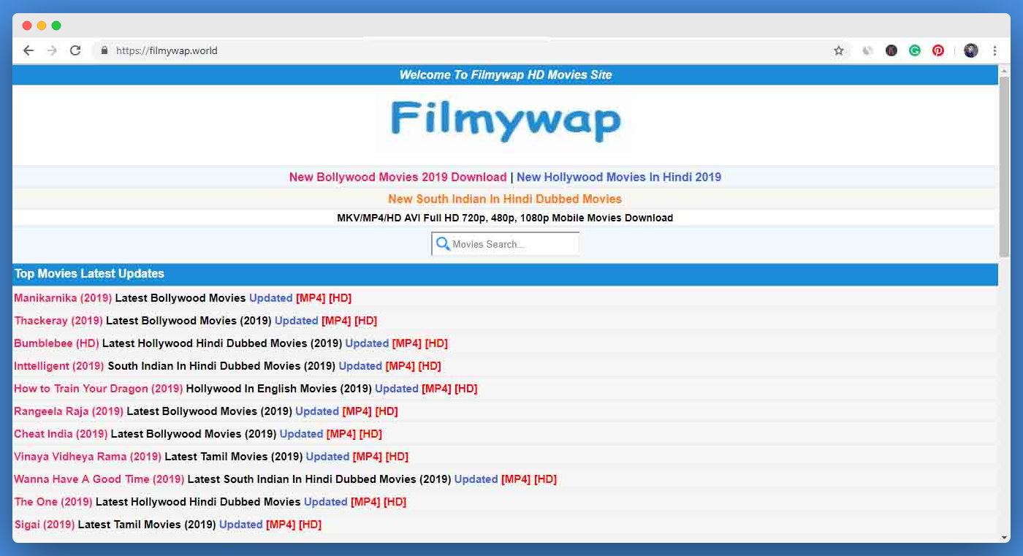Open the Rangeela Raja (2019) link

click(69, 411)
